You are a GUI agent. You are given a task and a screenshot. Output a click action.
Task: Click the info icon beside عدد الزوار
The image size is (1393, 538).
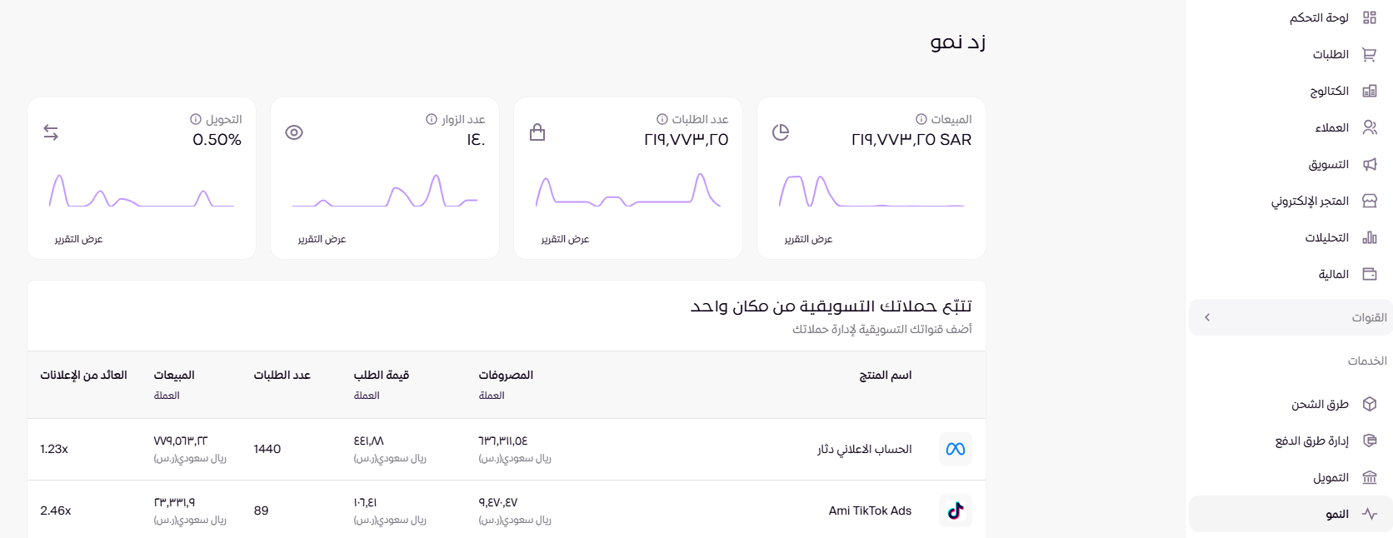click(432, 119)
